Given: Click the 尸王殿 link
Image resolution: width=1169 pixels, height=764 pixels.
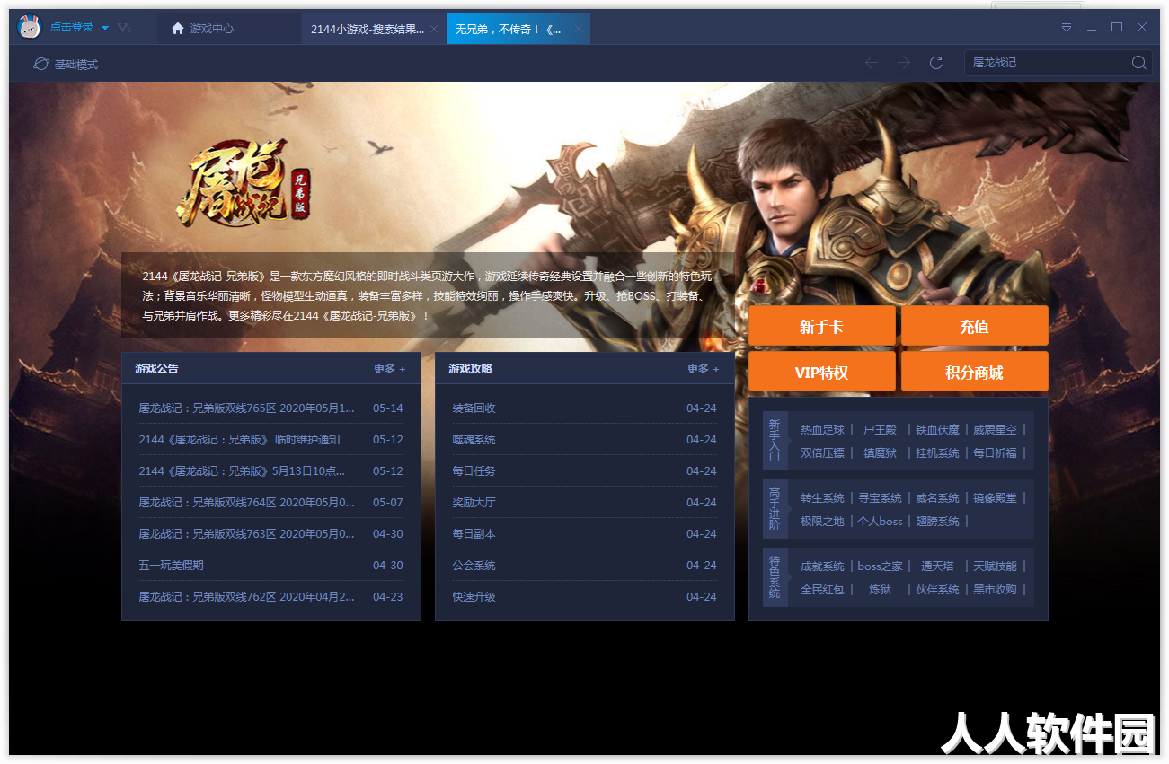Looking at the screenshot, I should pos(880,430).
